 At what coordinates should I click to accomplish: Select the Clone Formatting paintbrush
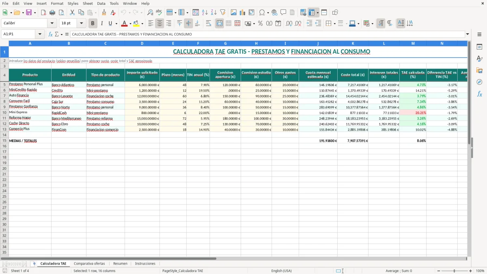click(x=104, y=13)
